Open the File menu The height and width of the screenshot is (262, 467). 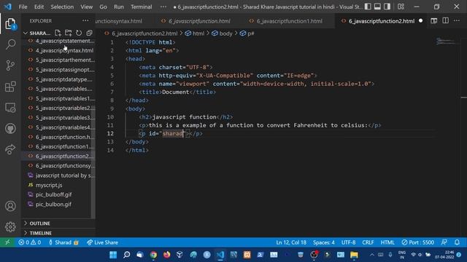23,7
